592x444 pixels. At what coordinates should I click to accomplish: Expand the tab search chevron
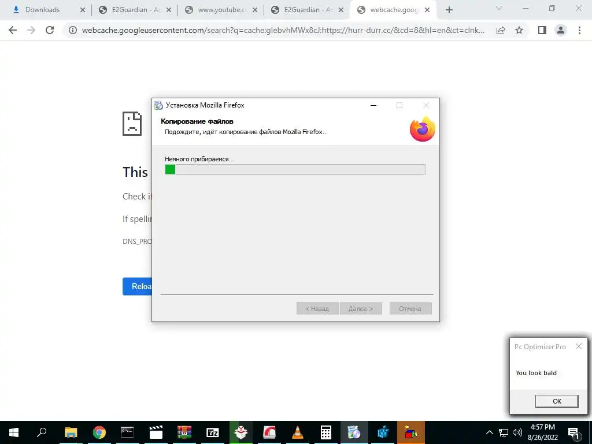coord(499,8)
